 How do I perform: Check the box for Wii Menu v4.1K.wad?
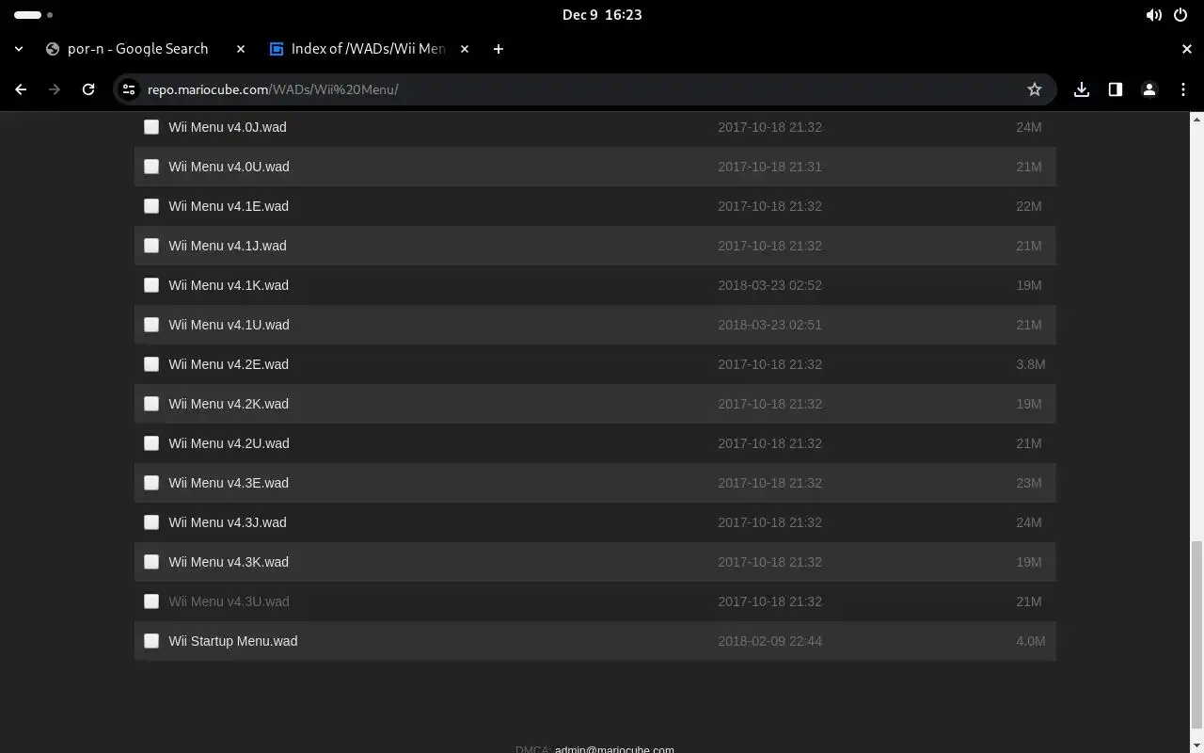point(151,285)
